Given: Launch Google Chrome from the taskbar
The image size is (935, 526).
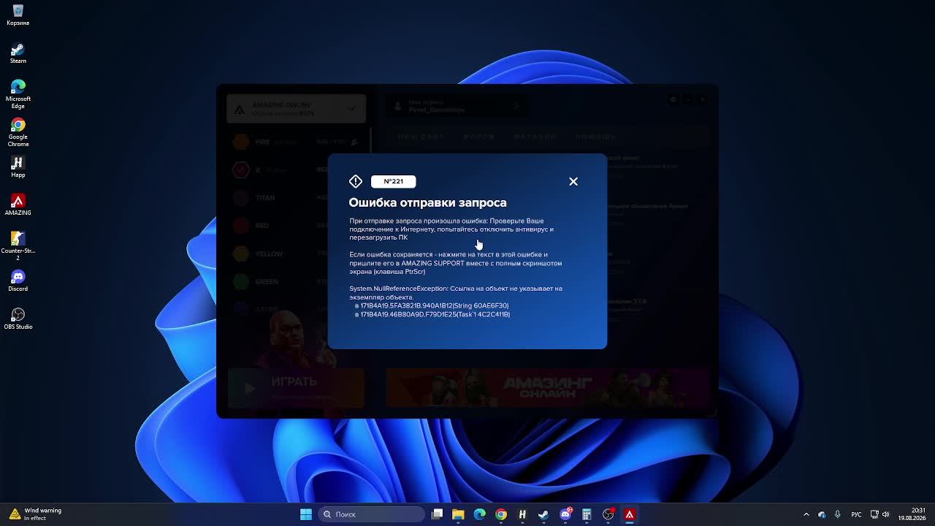Looking at the screenshot, I should point(501,514).
